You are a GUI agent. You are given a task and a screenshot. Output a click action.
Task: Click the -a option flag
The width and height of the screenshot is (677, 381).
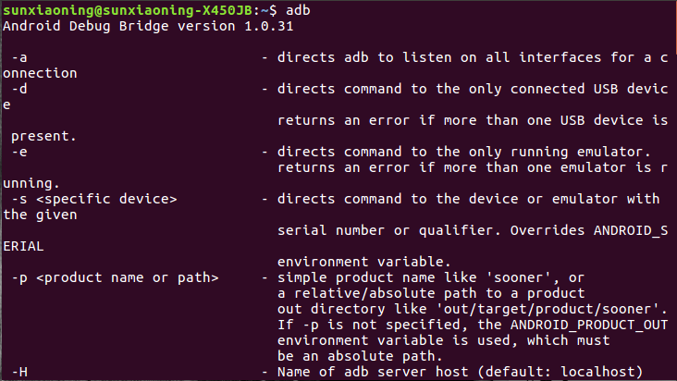click(x=18, y=58)
